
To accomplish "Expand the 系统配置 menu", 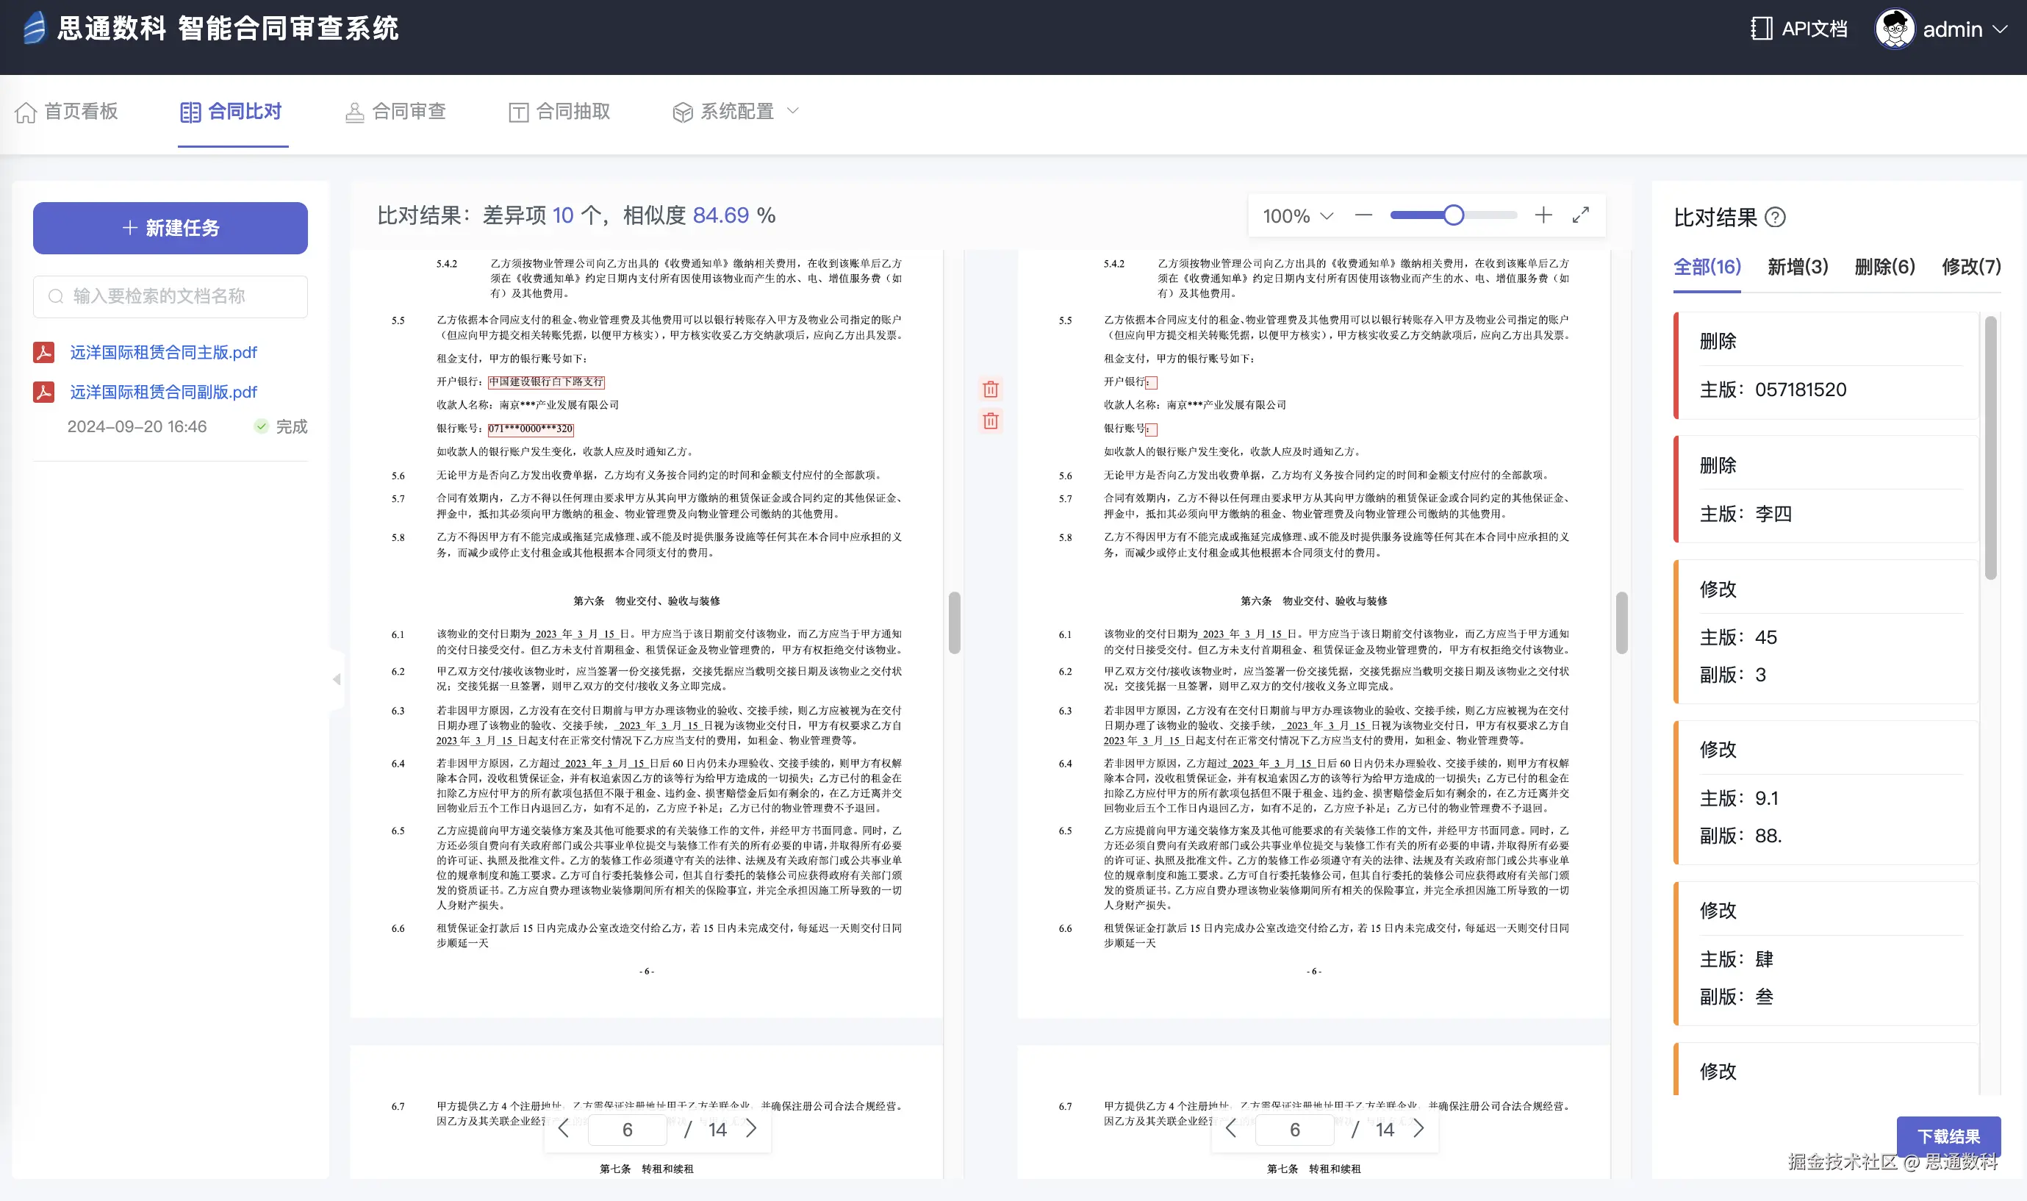I will pos(736,112).
